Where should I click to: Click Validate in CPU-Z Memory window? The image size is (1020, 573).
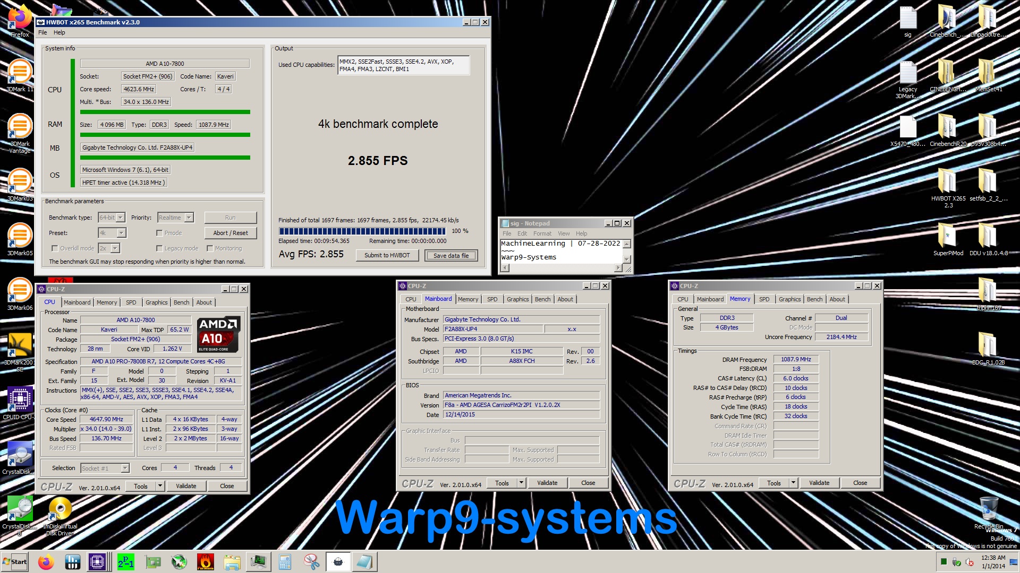pyautogui.click(x=819, y=483)
